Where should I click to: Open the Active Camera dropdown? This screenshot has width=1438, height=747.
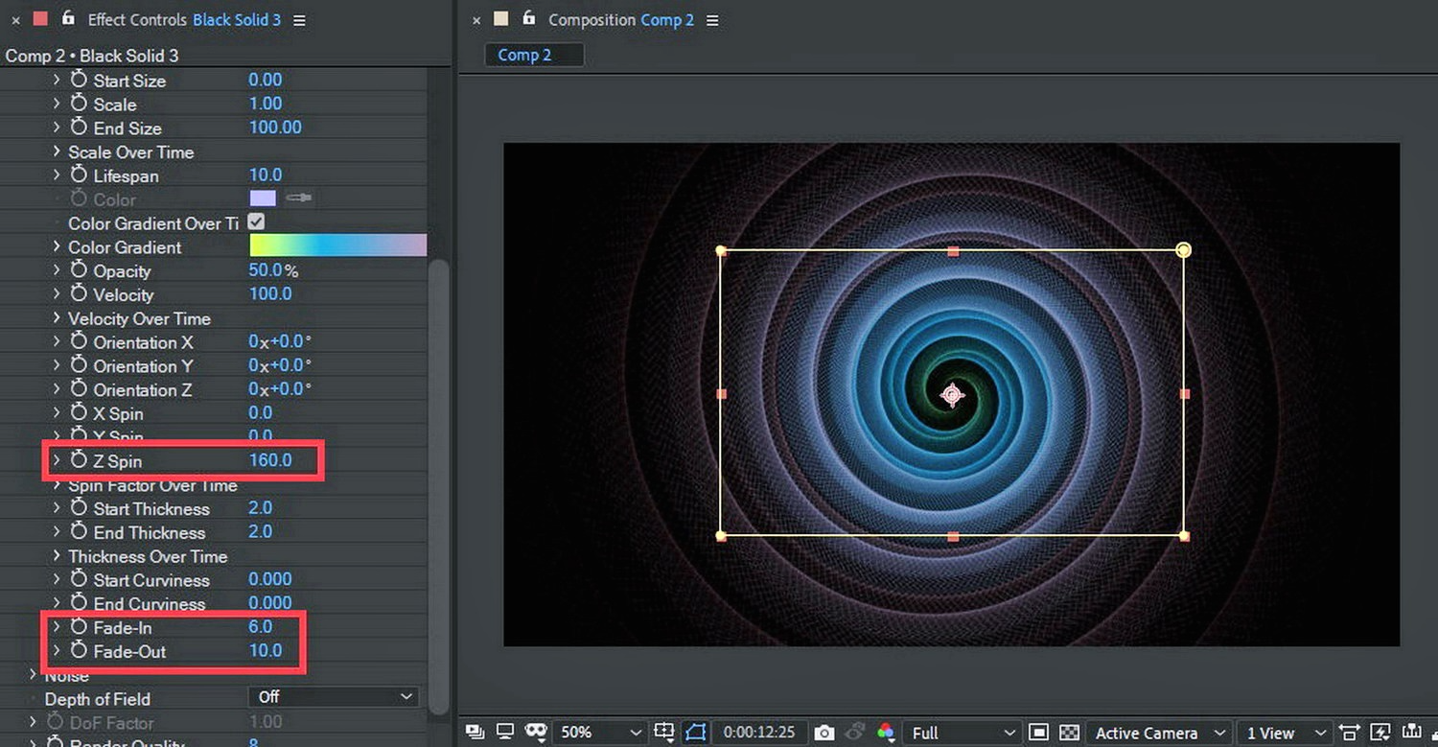[x=1159, y=733]
